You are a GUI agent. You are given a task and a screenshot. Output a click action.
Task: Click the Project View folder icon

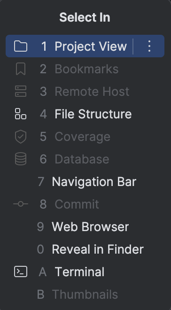(x=21, y=46)
